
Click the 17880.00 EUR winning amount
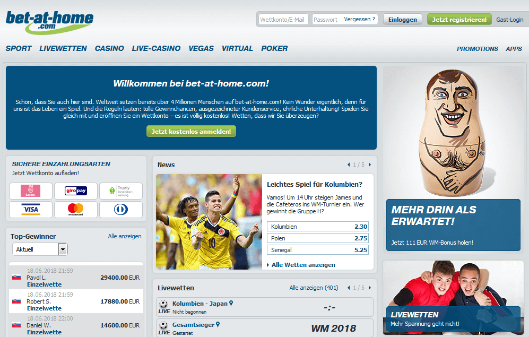(120, 301)
